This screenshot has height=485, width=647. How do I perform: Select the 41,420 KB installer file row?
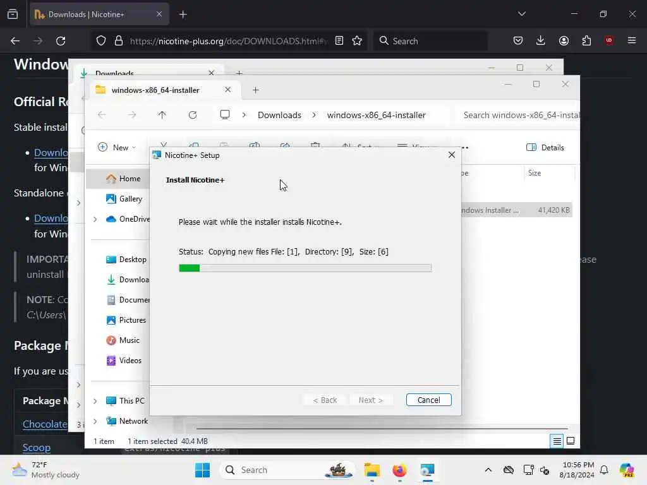[x=517, y=210]
